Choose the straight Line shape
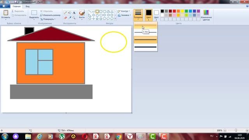Screen dimensions: 249x140 [x=90, y=11]
